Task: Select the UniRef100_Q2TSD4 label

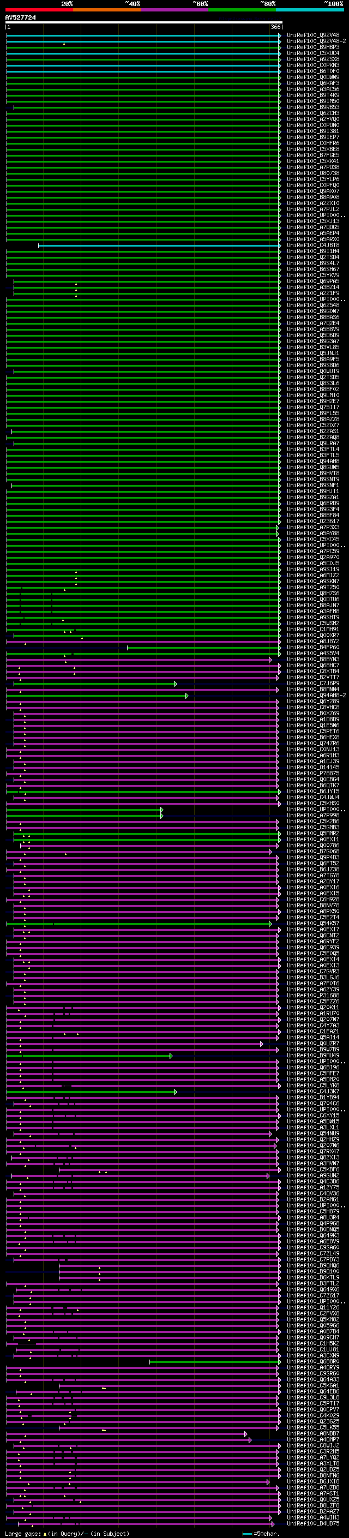Action: 313,258
